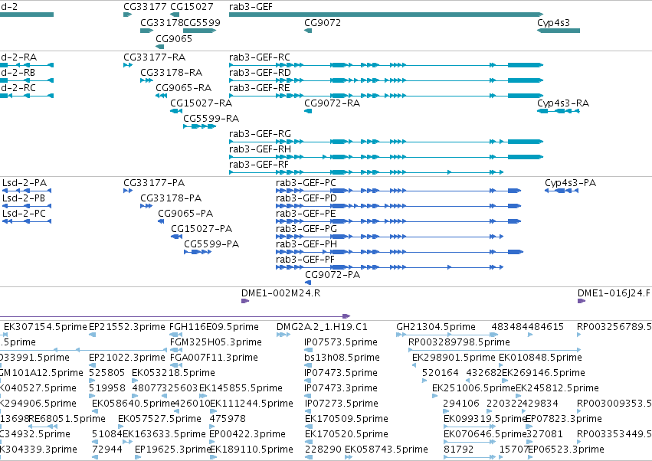Image resolution: width=652 pixels, height=461 pixels.
Task: Select the CG9065 gene label
Action: tap(174, 38)
